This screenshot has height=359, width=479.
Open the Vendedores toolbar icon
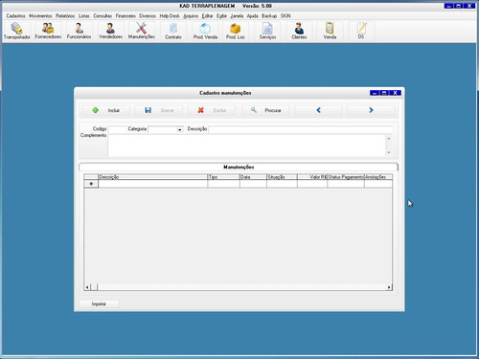tap(110, 31)
